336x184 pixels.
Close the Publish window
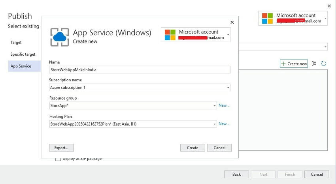click(x=329, y=6)
